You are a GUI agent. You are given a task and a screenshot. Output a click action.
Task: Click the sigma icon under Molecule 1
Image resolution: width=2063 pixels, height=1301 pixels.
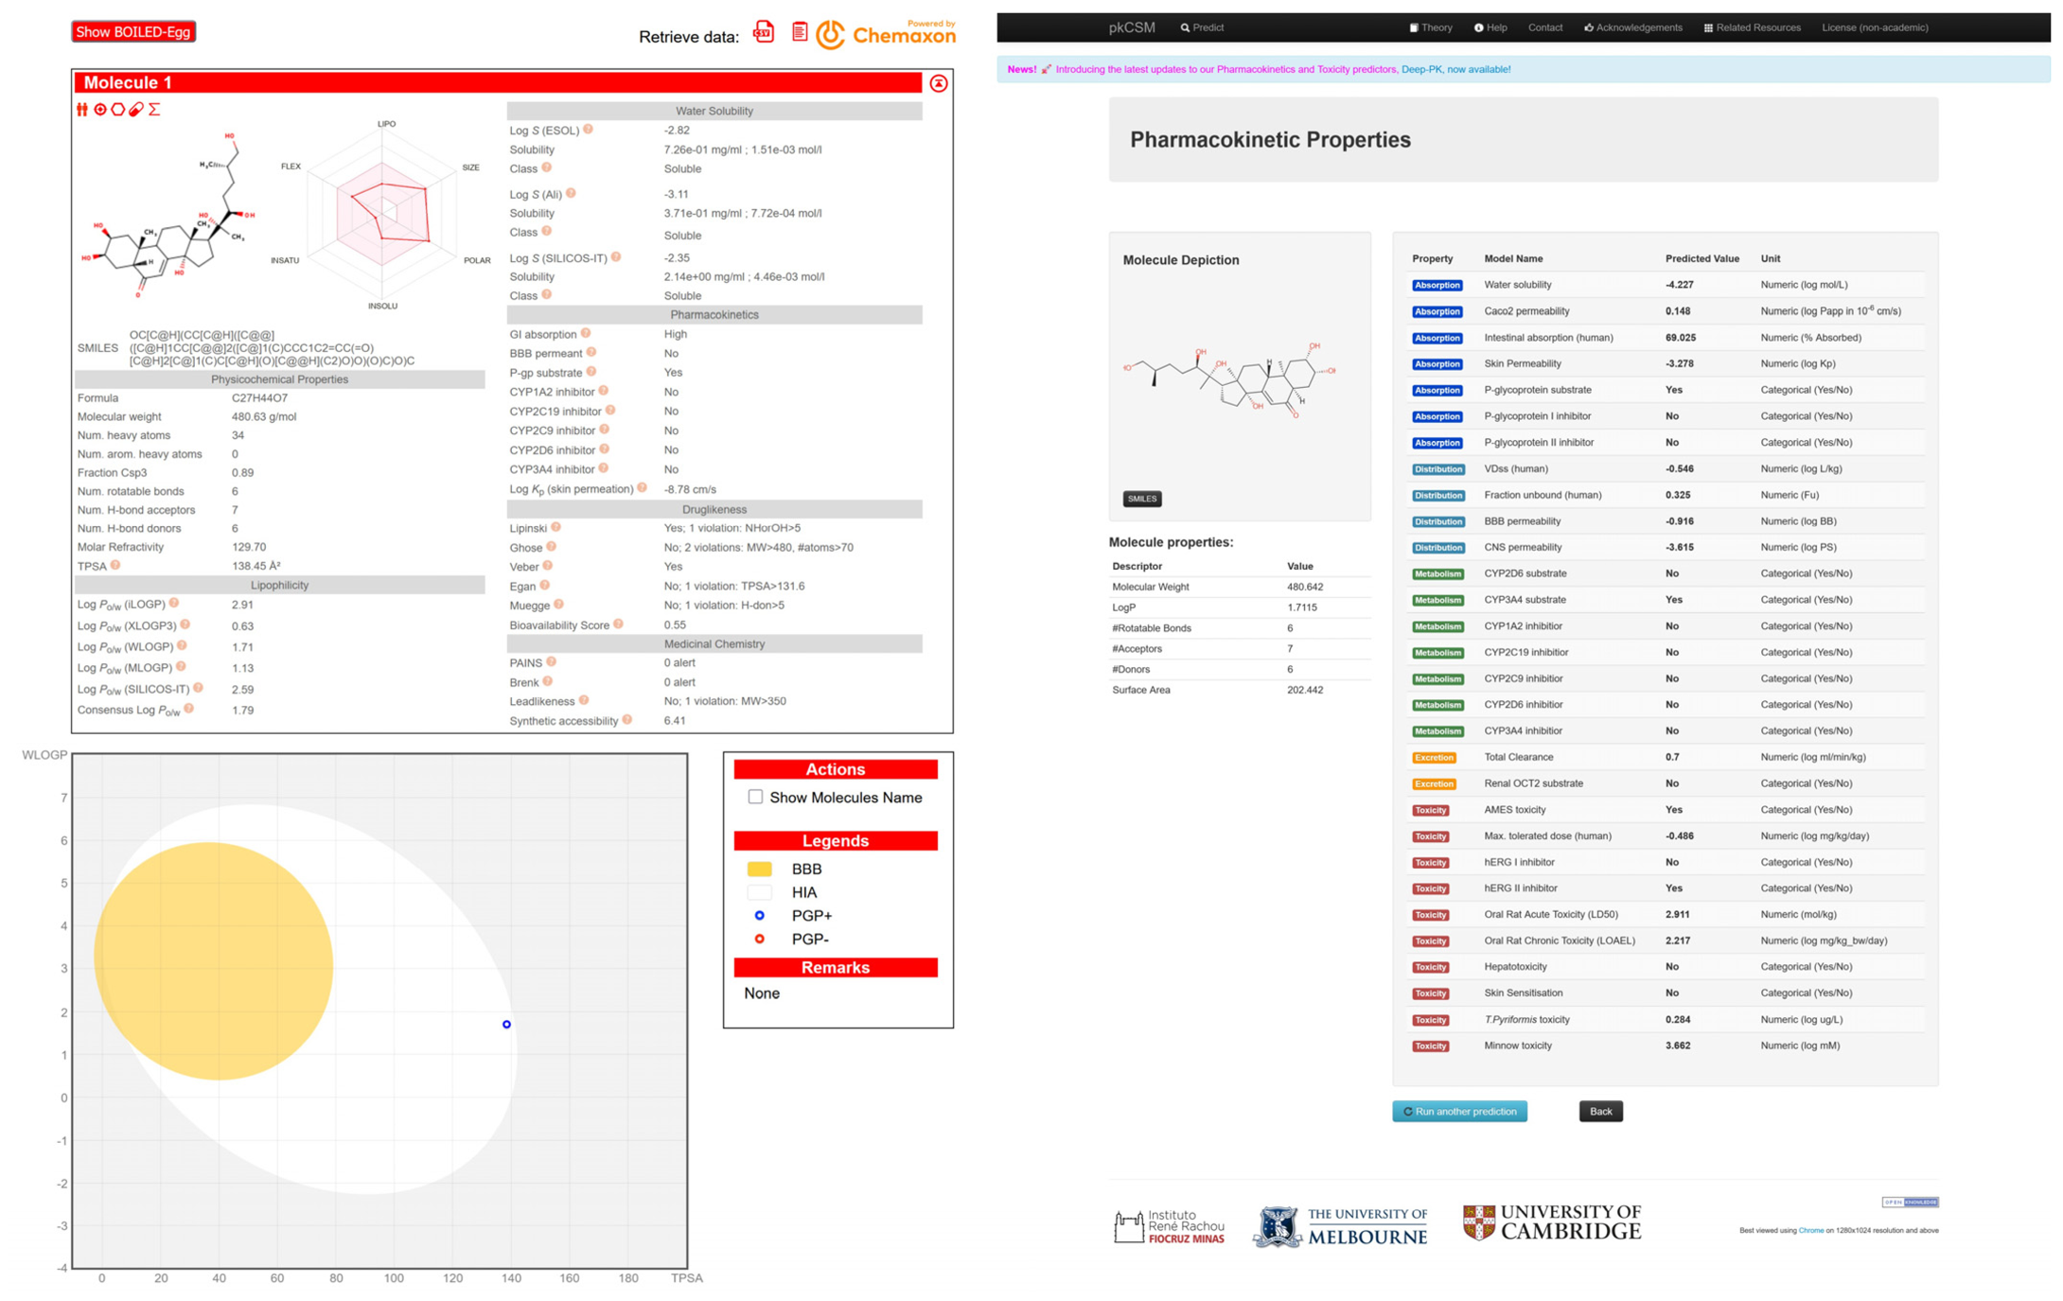[154, 110]
